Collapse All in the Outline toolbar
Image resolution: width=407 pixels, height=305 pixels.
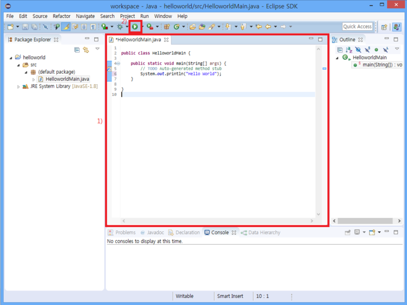340,49
